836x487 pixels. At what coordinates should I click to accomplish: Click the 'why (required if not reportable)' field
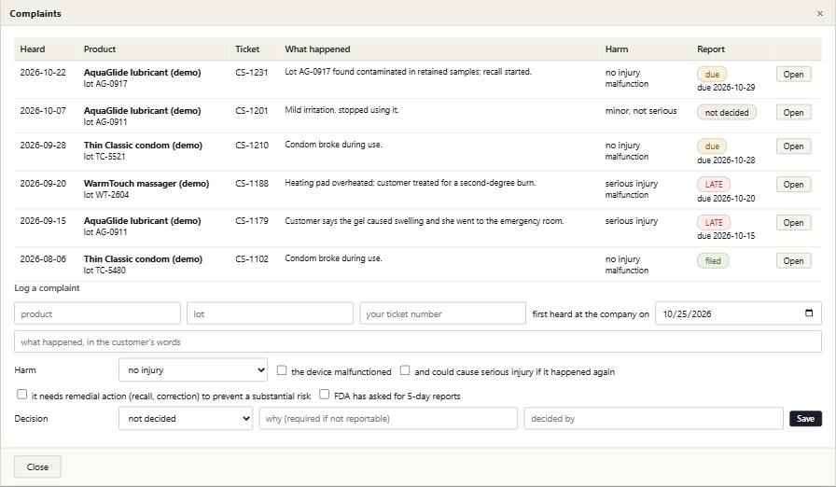(388, 419)
